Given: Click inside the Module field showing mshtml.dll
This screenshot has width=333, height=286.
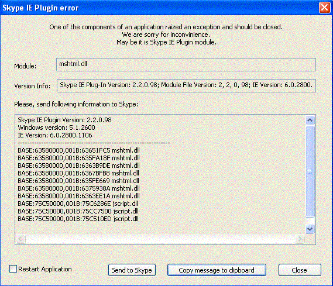Looking at the screenshot, I should [186, 64].
